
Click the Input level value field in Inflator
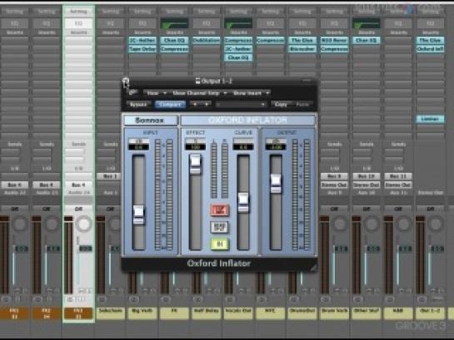click(138, 147)
